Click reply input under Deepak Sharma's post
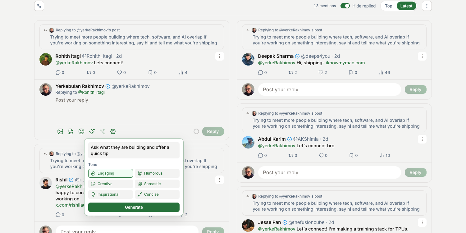This screenshot has height=233, width=466. pyautogui.click(x=330, y=89)
